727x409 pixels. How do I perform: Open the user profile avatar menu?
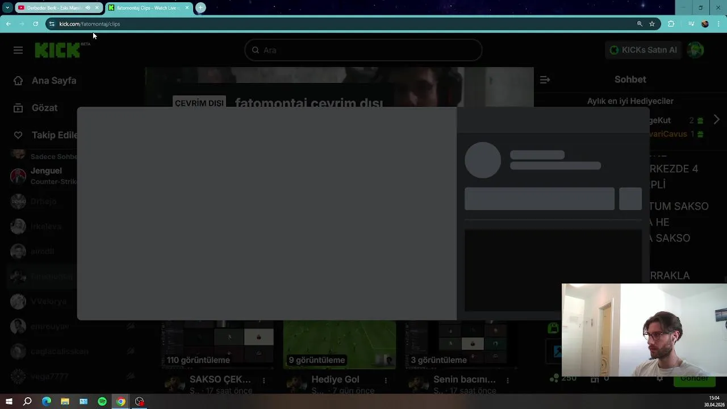click(x=695, y=50)
